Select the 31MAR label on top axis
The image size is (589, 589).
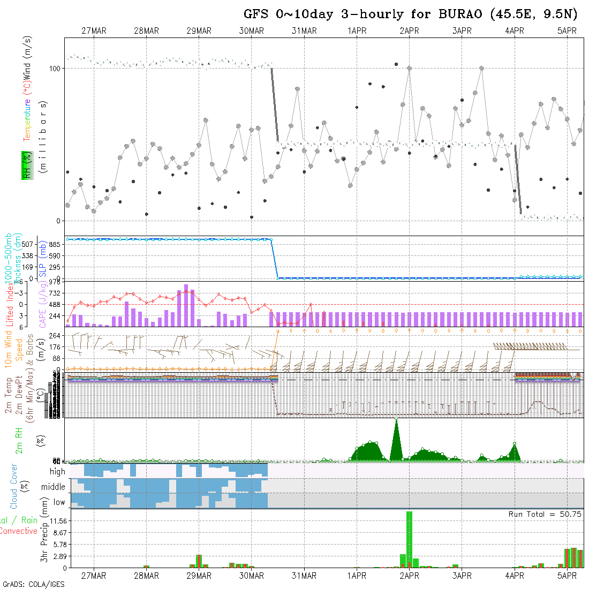[x=304, y=31]
